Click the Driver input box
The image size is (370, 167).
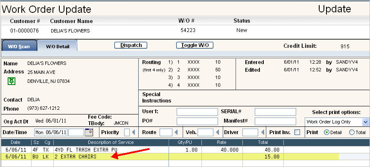click(251, 132)
